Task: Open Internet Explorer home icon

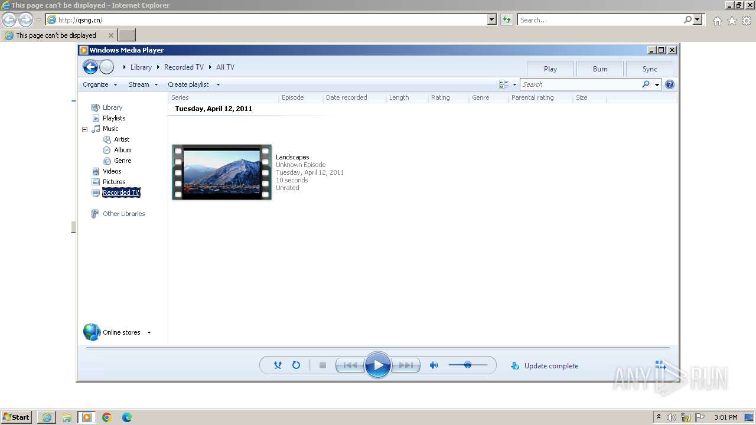Action: (x=717, y=21)
